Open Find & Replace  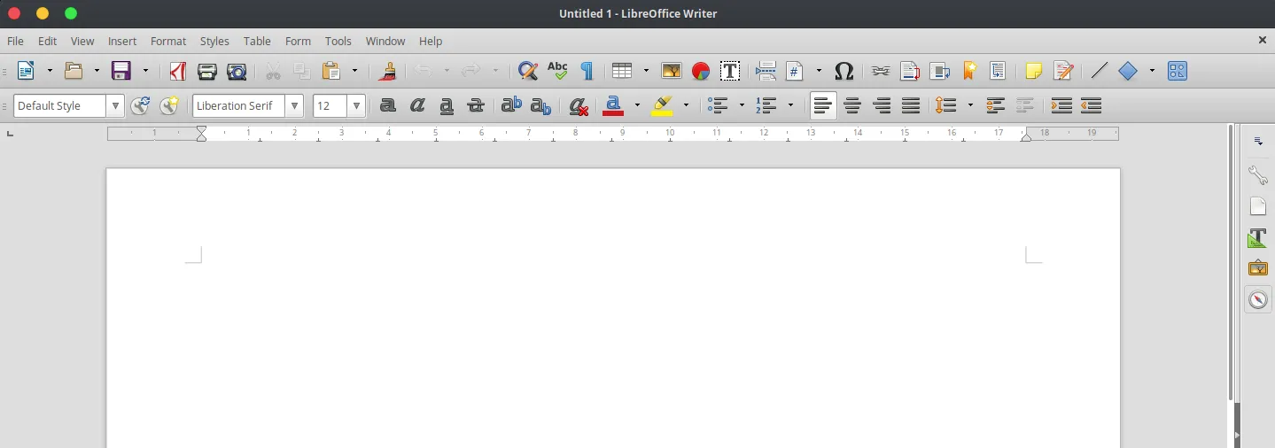point(528,71)
